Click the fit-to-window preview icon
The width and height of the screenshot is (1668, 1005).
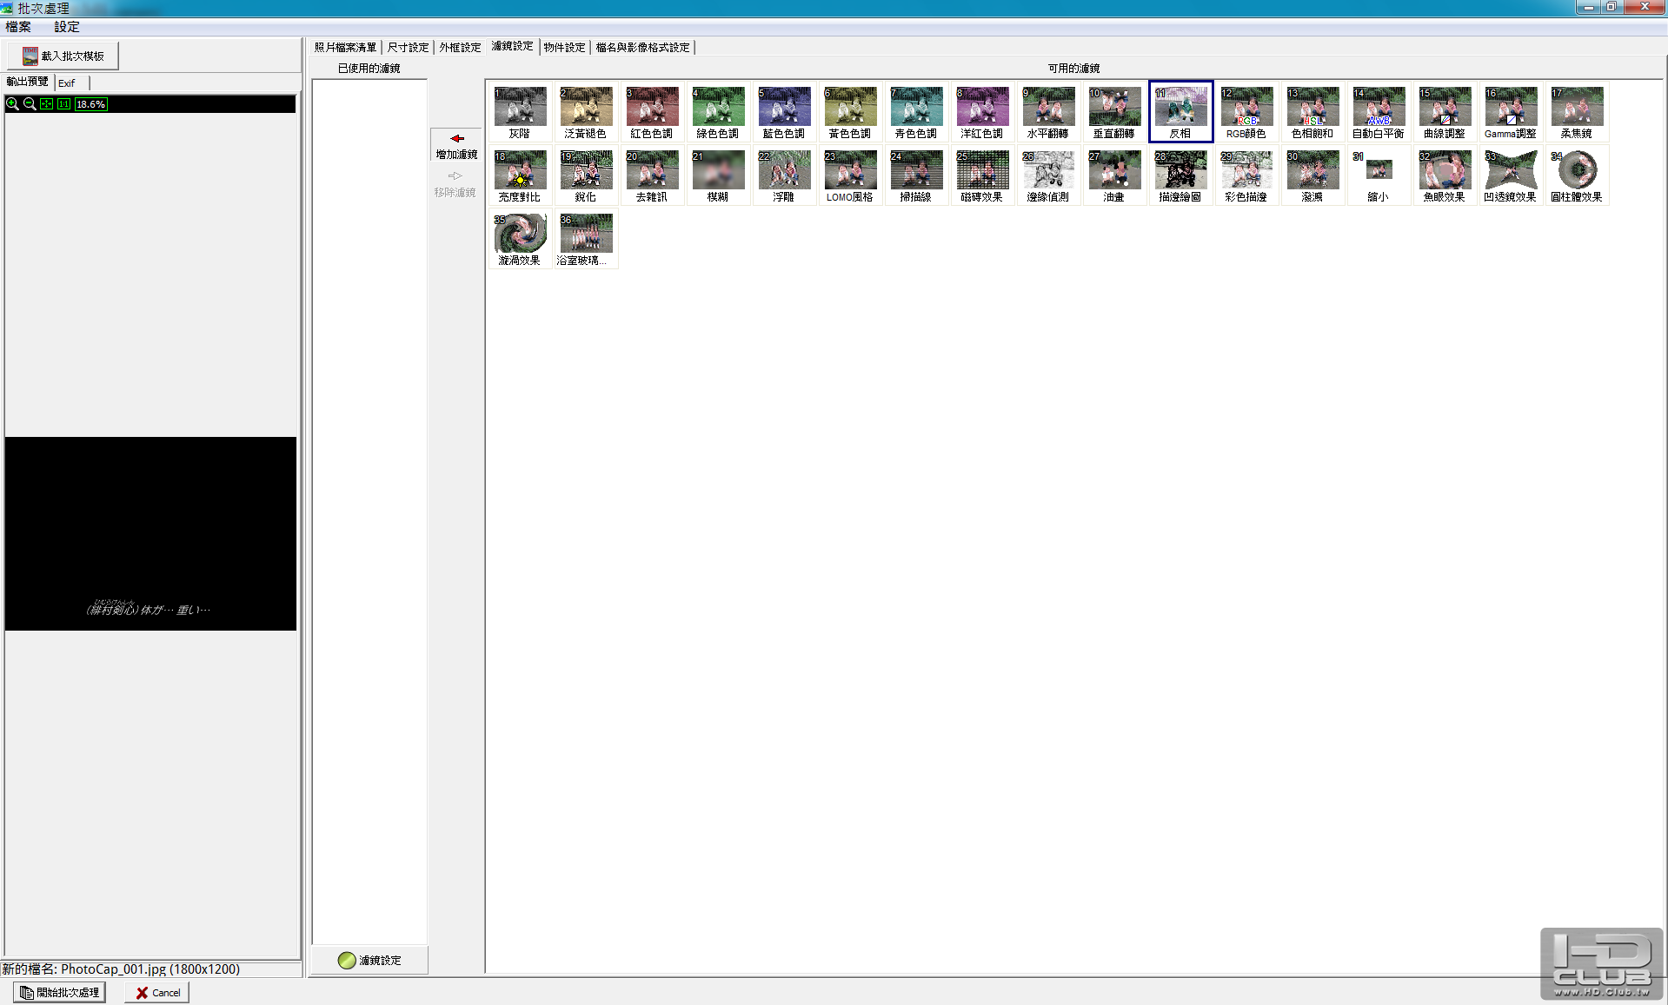(47, 104)
